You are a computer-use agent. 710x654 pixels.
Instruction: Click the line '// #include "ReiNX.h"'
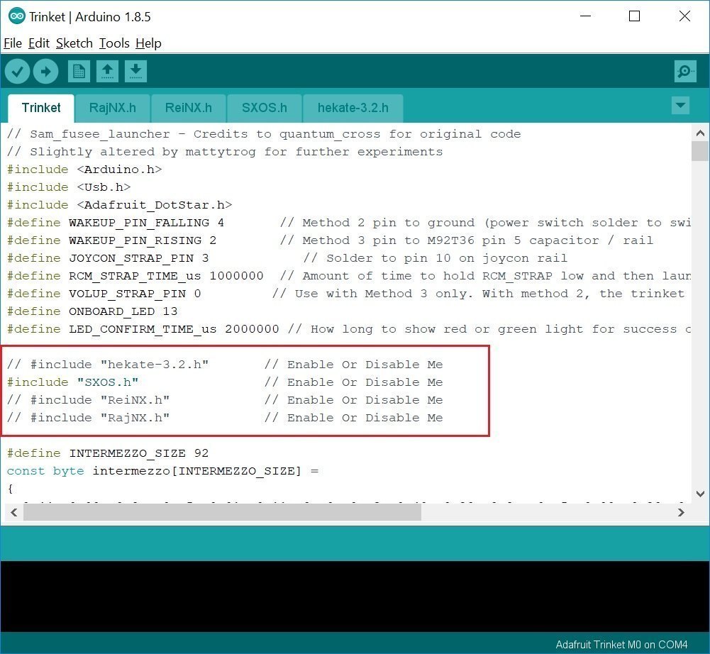pyautogui.click(x=88, y=400)
